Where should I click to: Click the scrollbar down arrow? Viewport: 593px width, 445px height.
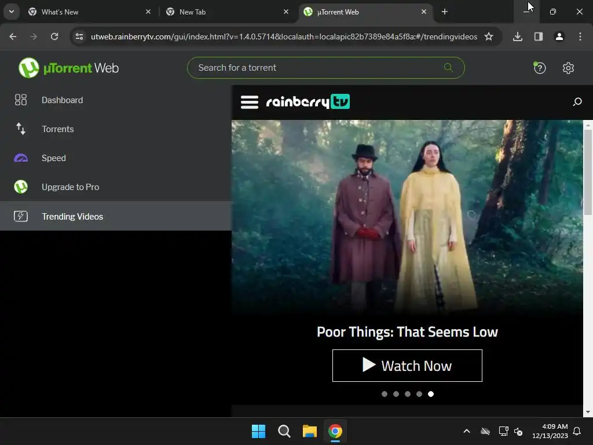coord(588,412)
